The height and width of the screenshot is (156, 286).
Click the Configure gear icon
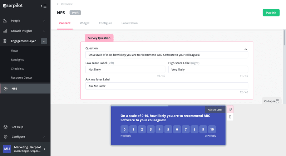point(5,137)
